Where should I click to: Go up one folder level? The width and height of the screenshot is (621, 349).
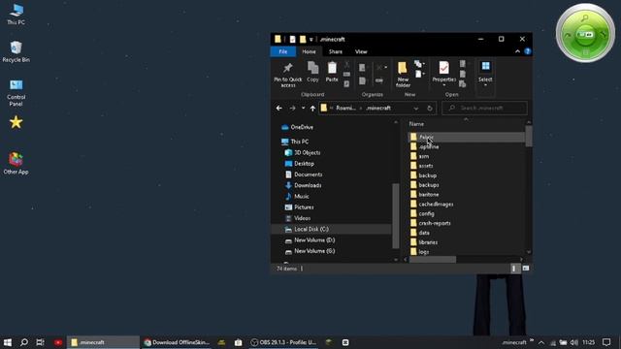tap(312, 108)
